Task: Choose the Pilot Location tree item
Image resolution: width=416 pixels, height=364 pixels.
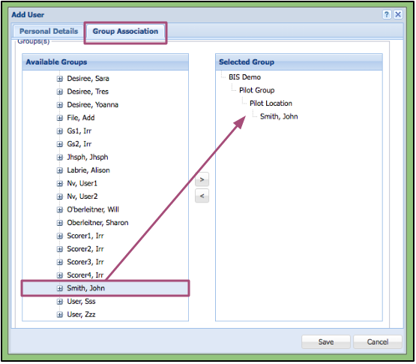Action: point(271,104)
